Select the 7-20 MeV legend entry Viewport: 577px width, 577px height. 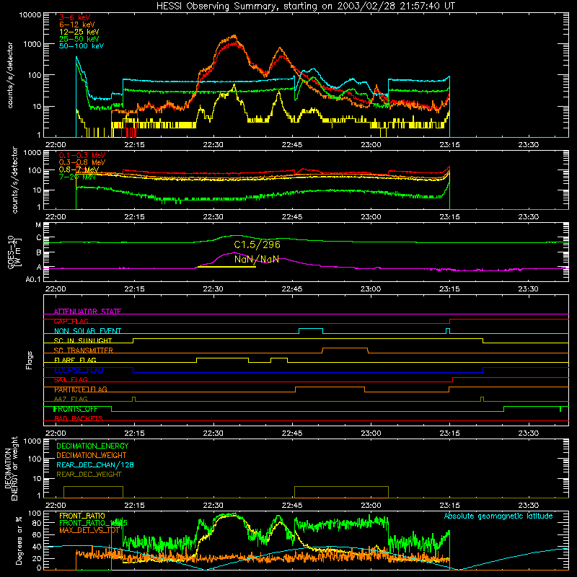tap(77, 177)
